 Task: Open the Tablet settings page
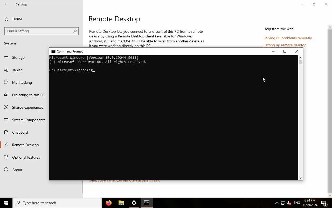(17, 70)
